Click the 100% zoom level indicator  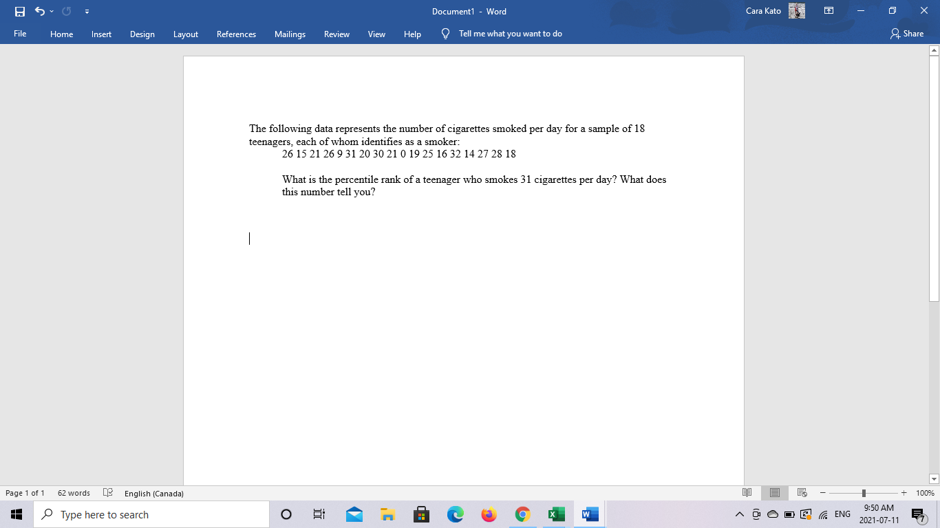tap(926, 493)
